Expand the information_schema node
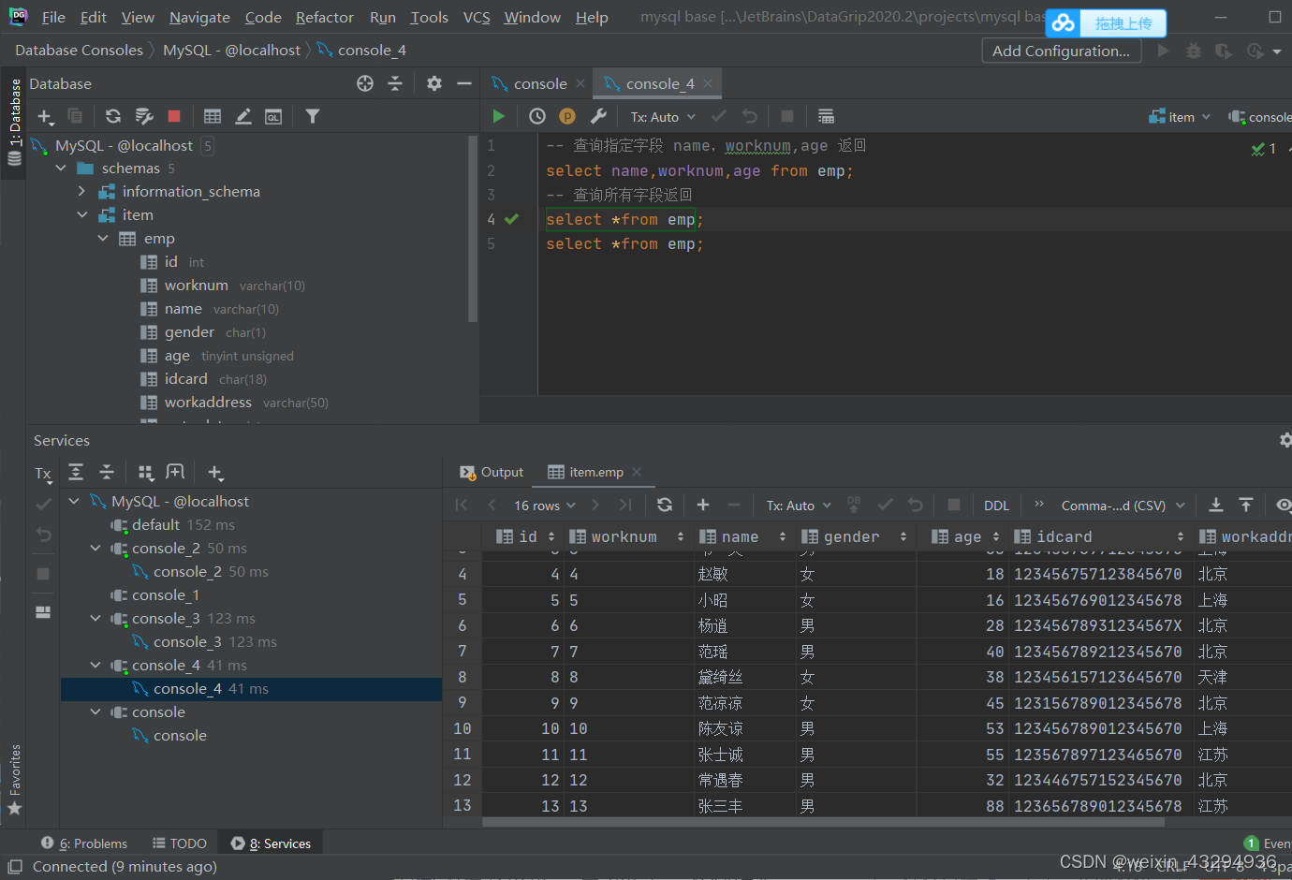The width and height of the screenshot is (1292, 880). 81,192
